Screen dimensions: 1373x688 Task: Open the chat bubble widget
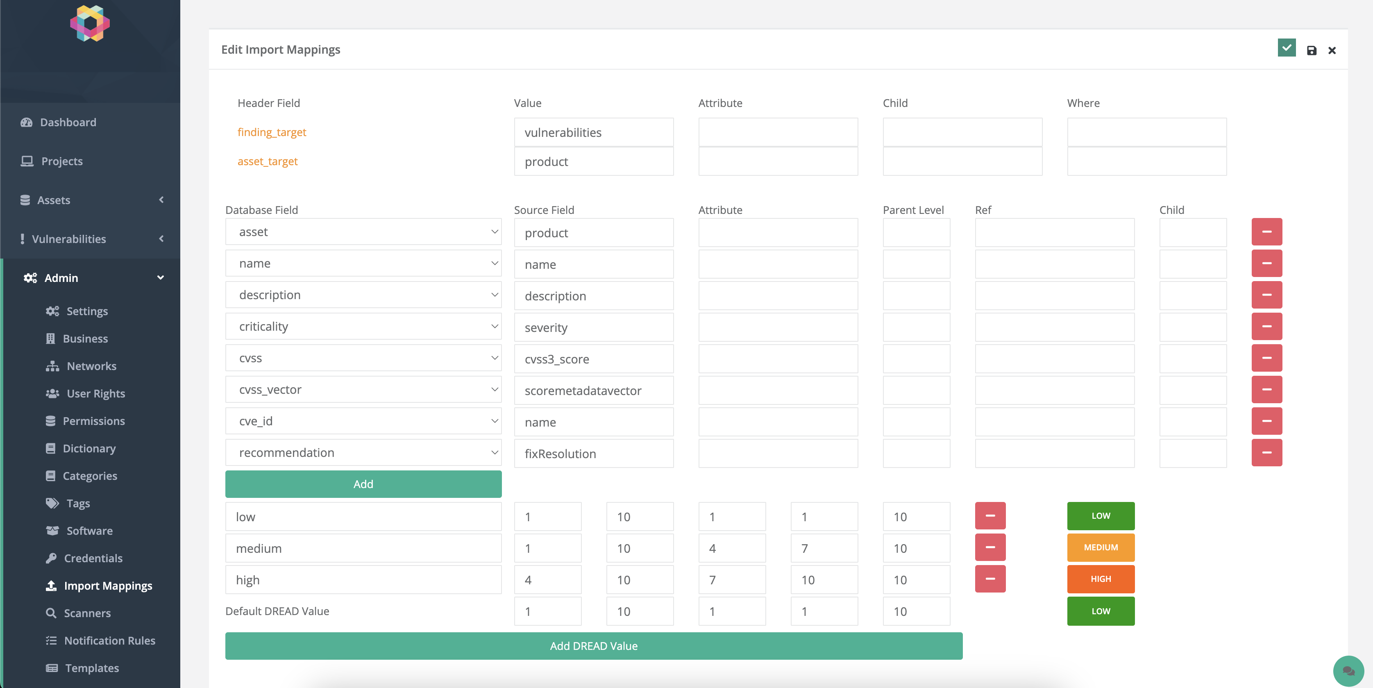pos(1348,671)
